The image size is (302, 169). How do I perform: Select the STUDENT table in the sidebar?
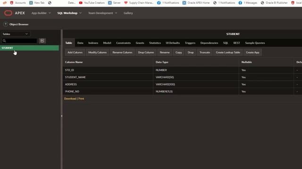point(29,48)
